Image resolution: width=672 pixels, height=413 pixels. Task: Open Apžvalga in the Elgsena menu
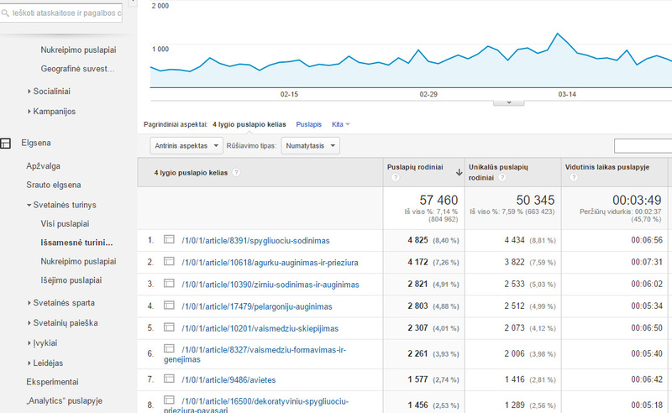(43, 166)
